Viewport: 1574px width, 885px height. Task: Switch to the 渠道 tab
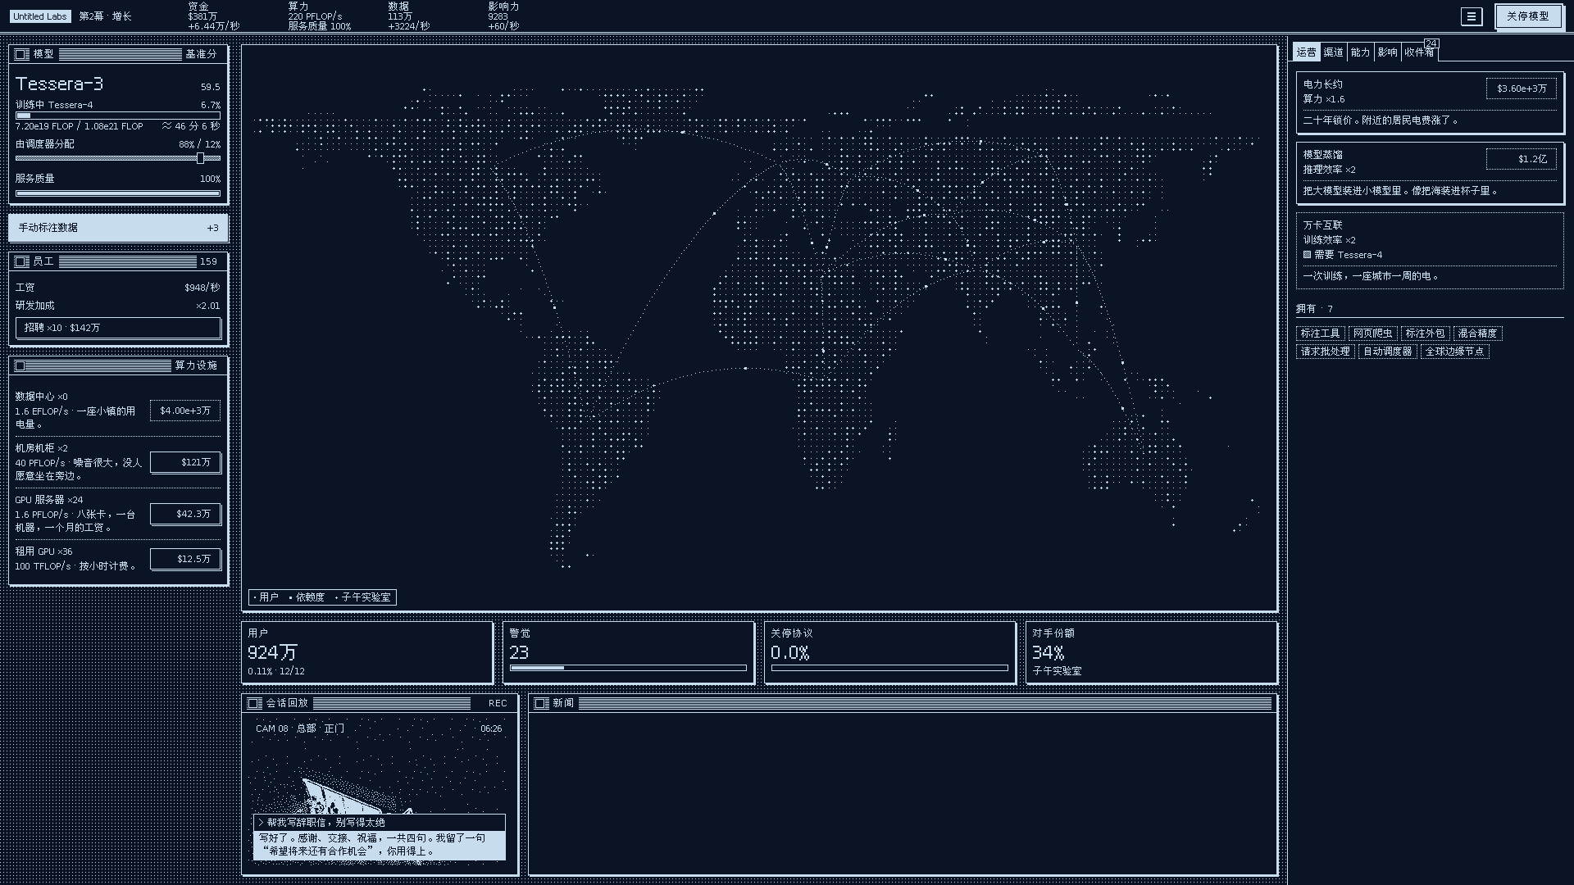1333,52
